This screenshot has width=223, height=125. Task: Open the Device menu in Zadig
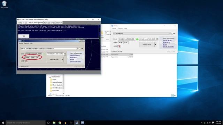pos(114,28)
